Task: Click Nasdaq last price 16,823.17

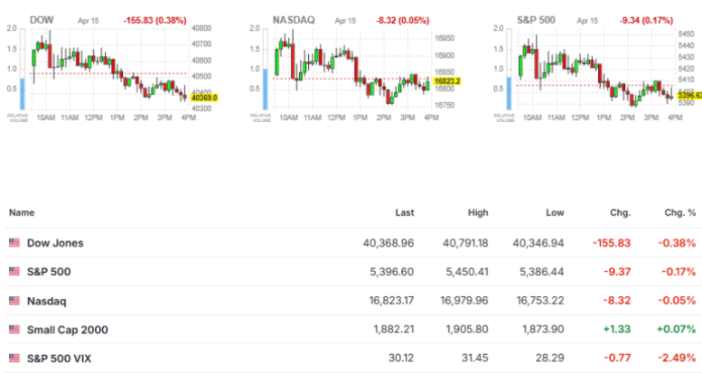Action: 392,301
